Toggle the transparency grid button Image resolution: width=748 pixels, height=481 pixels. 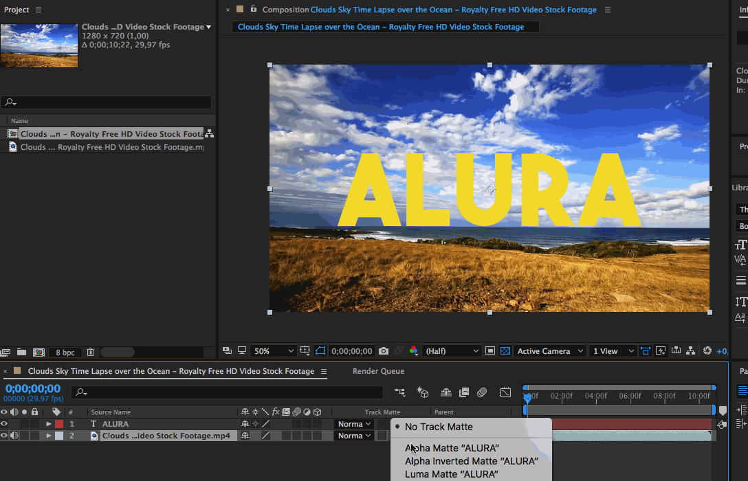(x=505, y=351)
